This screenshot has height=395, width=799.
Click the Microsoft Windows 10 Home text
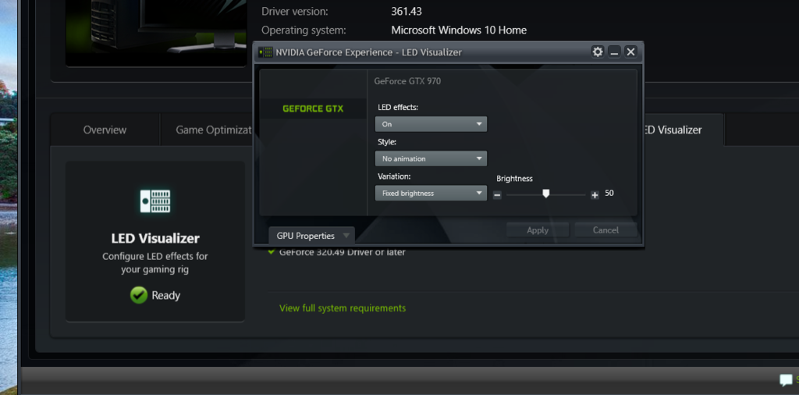tap(459, 30)
